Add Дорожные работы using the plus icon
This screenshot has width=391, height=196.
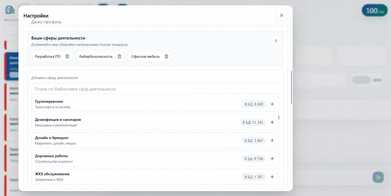point(272,159)
